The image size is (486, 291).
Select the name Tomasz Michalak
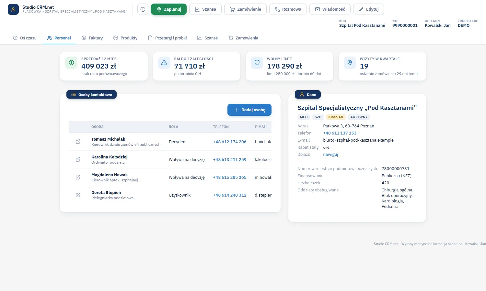108,139
